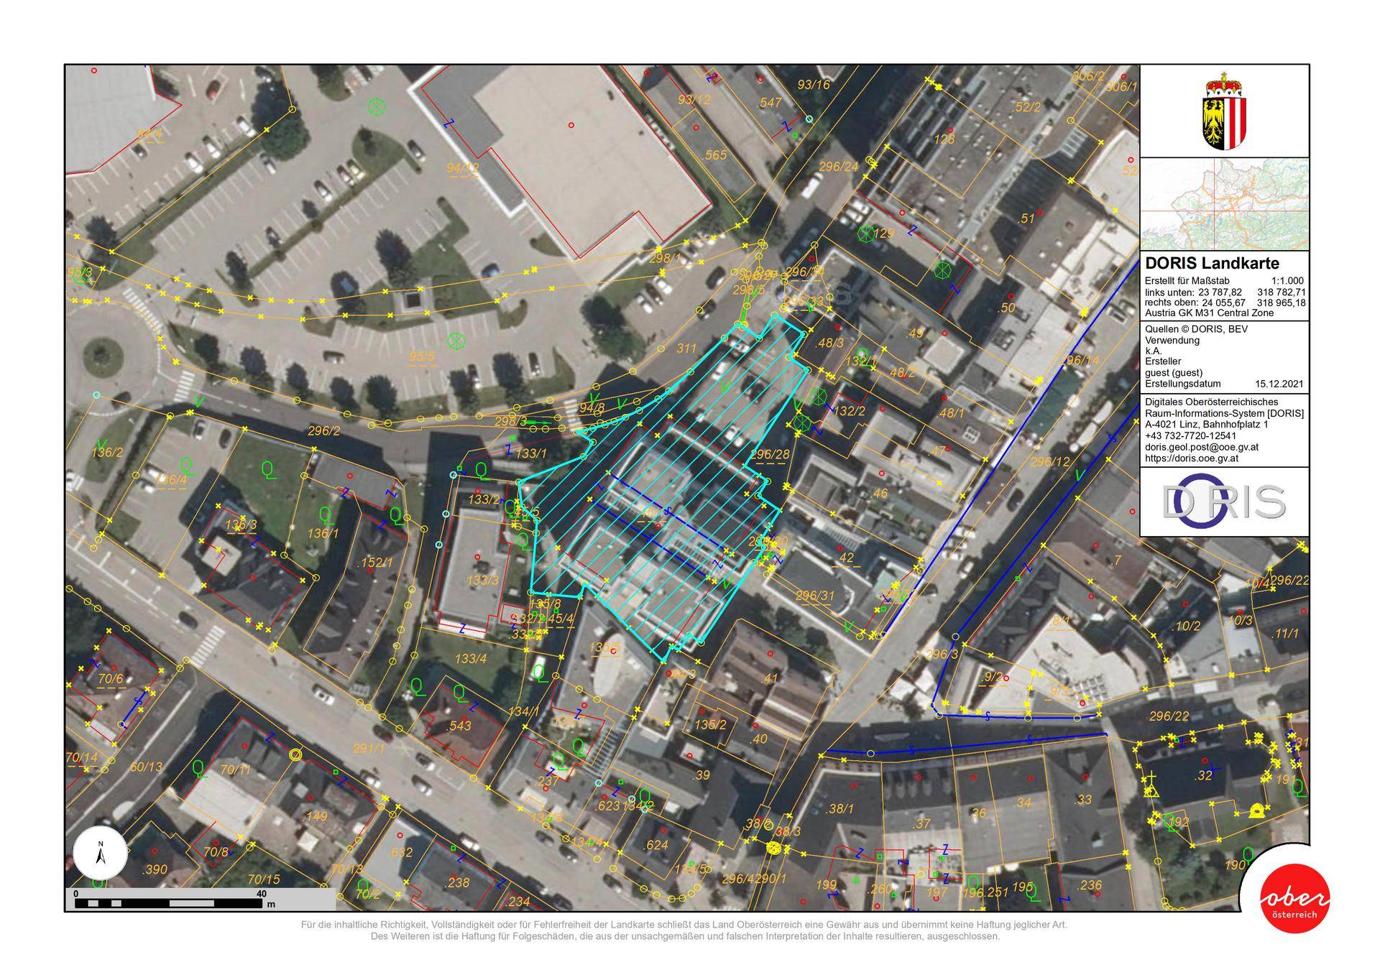Select the parcel label 94/12

tap(462, 168)
